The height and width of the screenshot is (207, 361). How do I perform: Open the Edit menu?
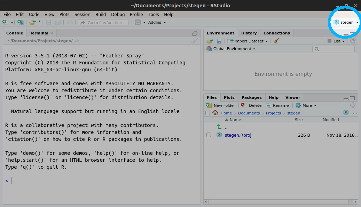19,15
